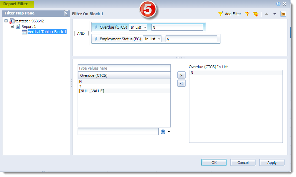296x177 pixels.
Task: Close the Report Filter dialog
Action: (285, 4)
